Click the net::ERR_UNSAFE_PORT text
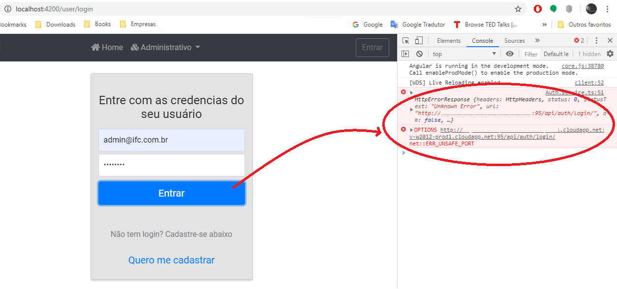Screen dimensions: 617x289 (x=441, y=144)
